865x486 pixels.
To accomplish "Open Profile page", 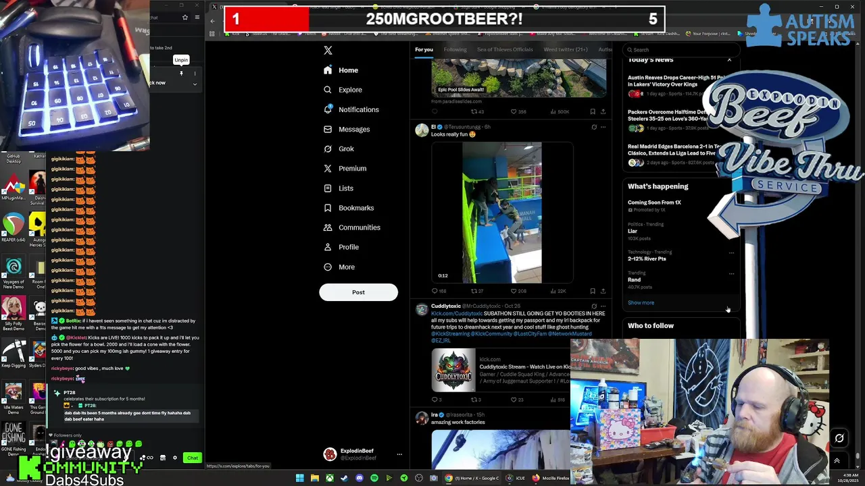I will 341,247.
